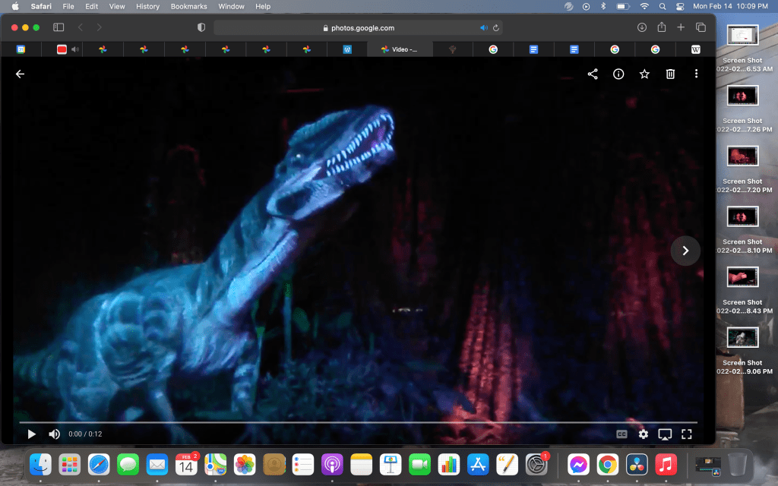Viewport: 778px width, 486px height.
Task: Mark the video as favorite with the star
Action: point(644,74)
